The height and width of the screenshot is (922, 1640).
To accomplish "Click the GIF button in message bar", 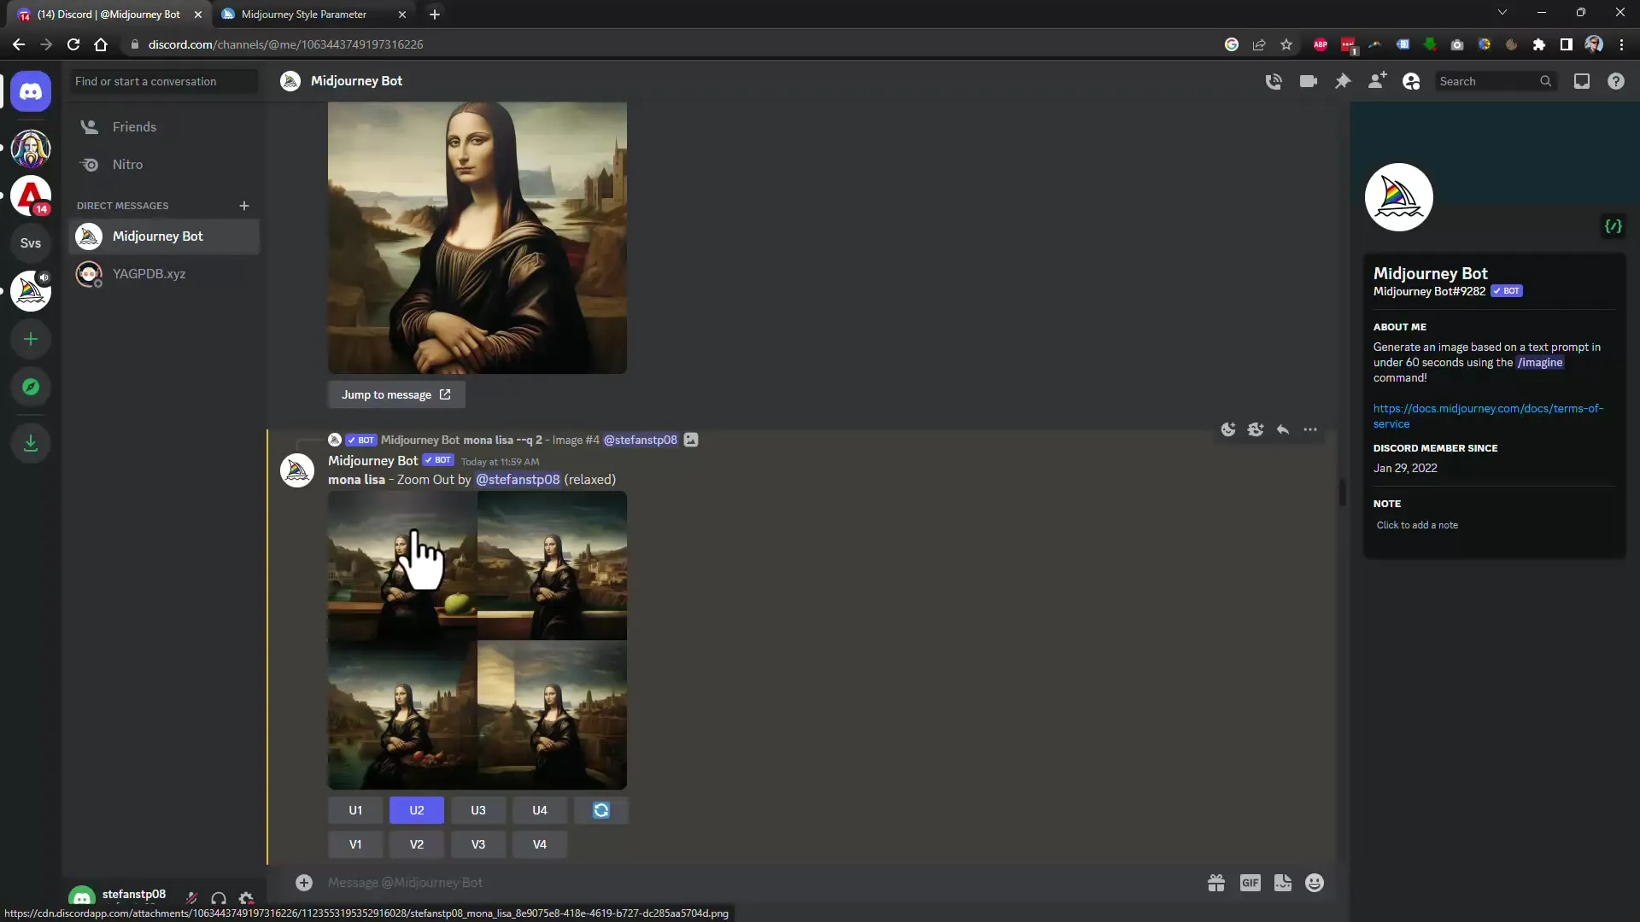I will (1249, 883).
